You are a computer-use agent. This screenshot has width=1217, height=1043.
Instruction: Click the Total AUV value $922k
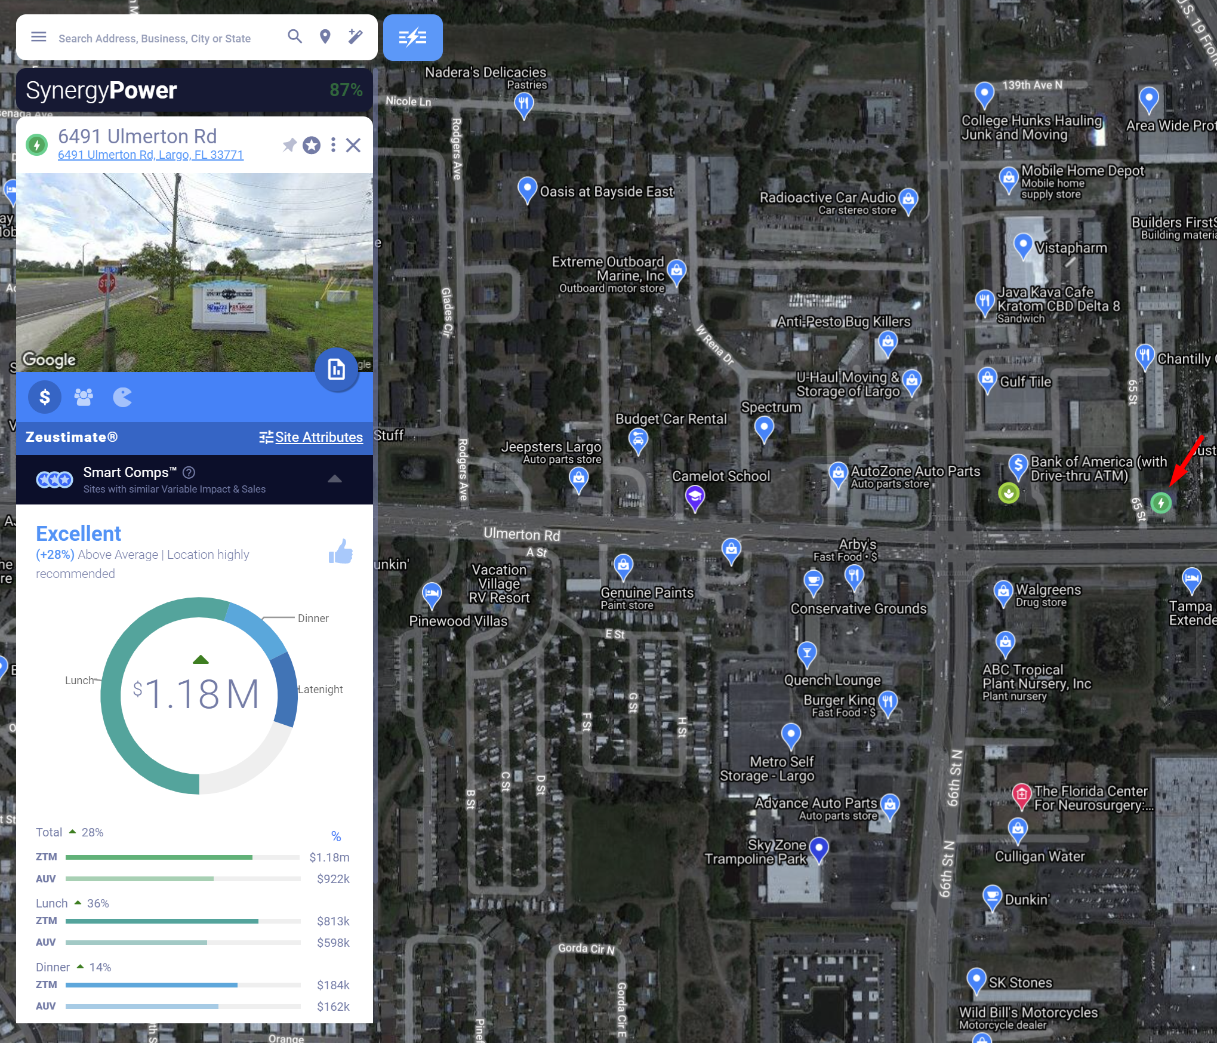coord(333,879)
